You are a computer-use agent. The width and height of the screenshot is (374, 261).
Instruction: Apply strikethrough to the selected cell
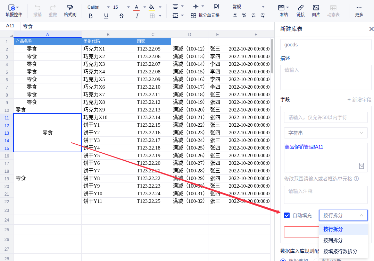[121, 16]
